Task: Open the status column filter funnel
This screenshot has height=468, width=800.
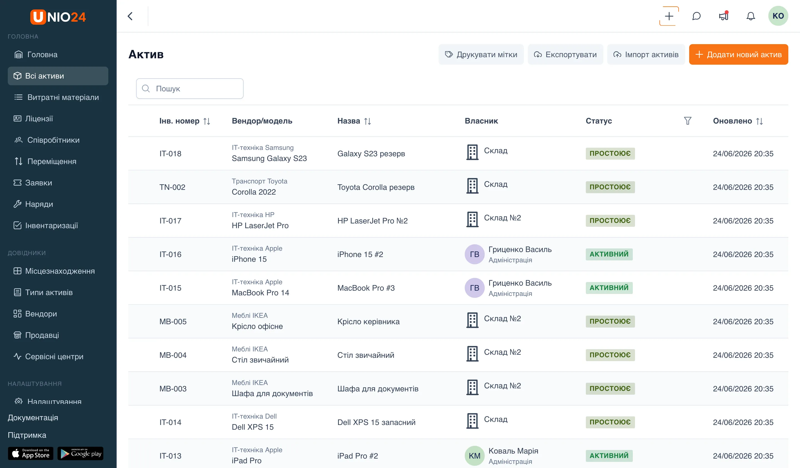Action: [x=687, y=121]
